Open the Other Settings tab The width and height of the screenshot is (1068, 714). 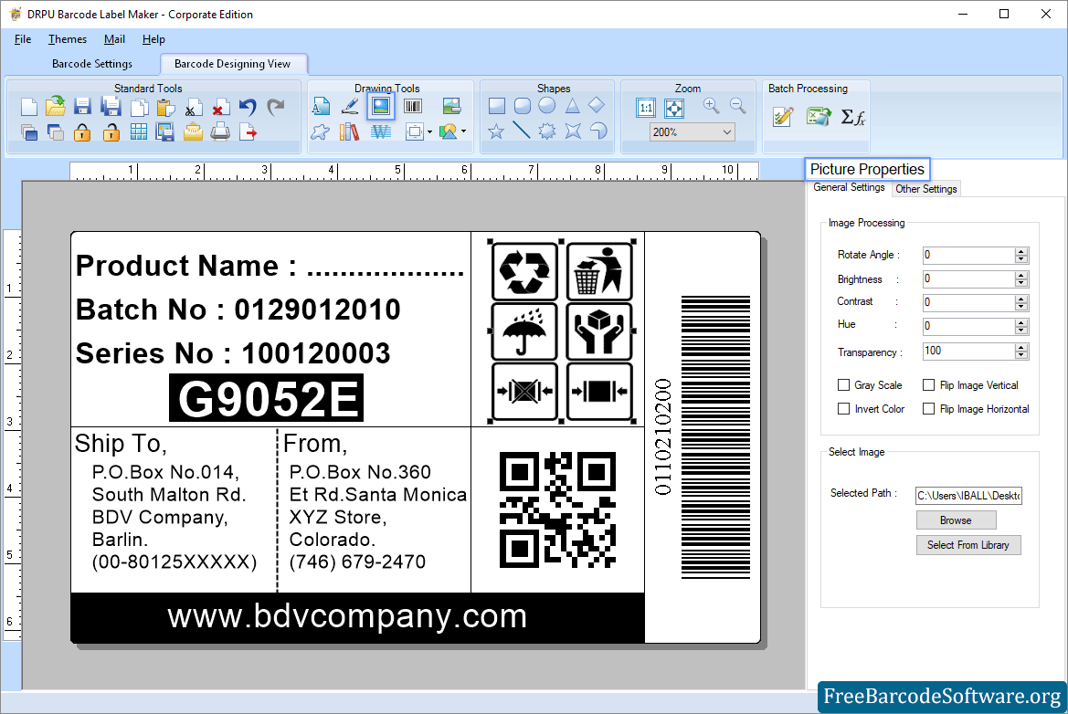926,189
